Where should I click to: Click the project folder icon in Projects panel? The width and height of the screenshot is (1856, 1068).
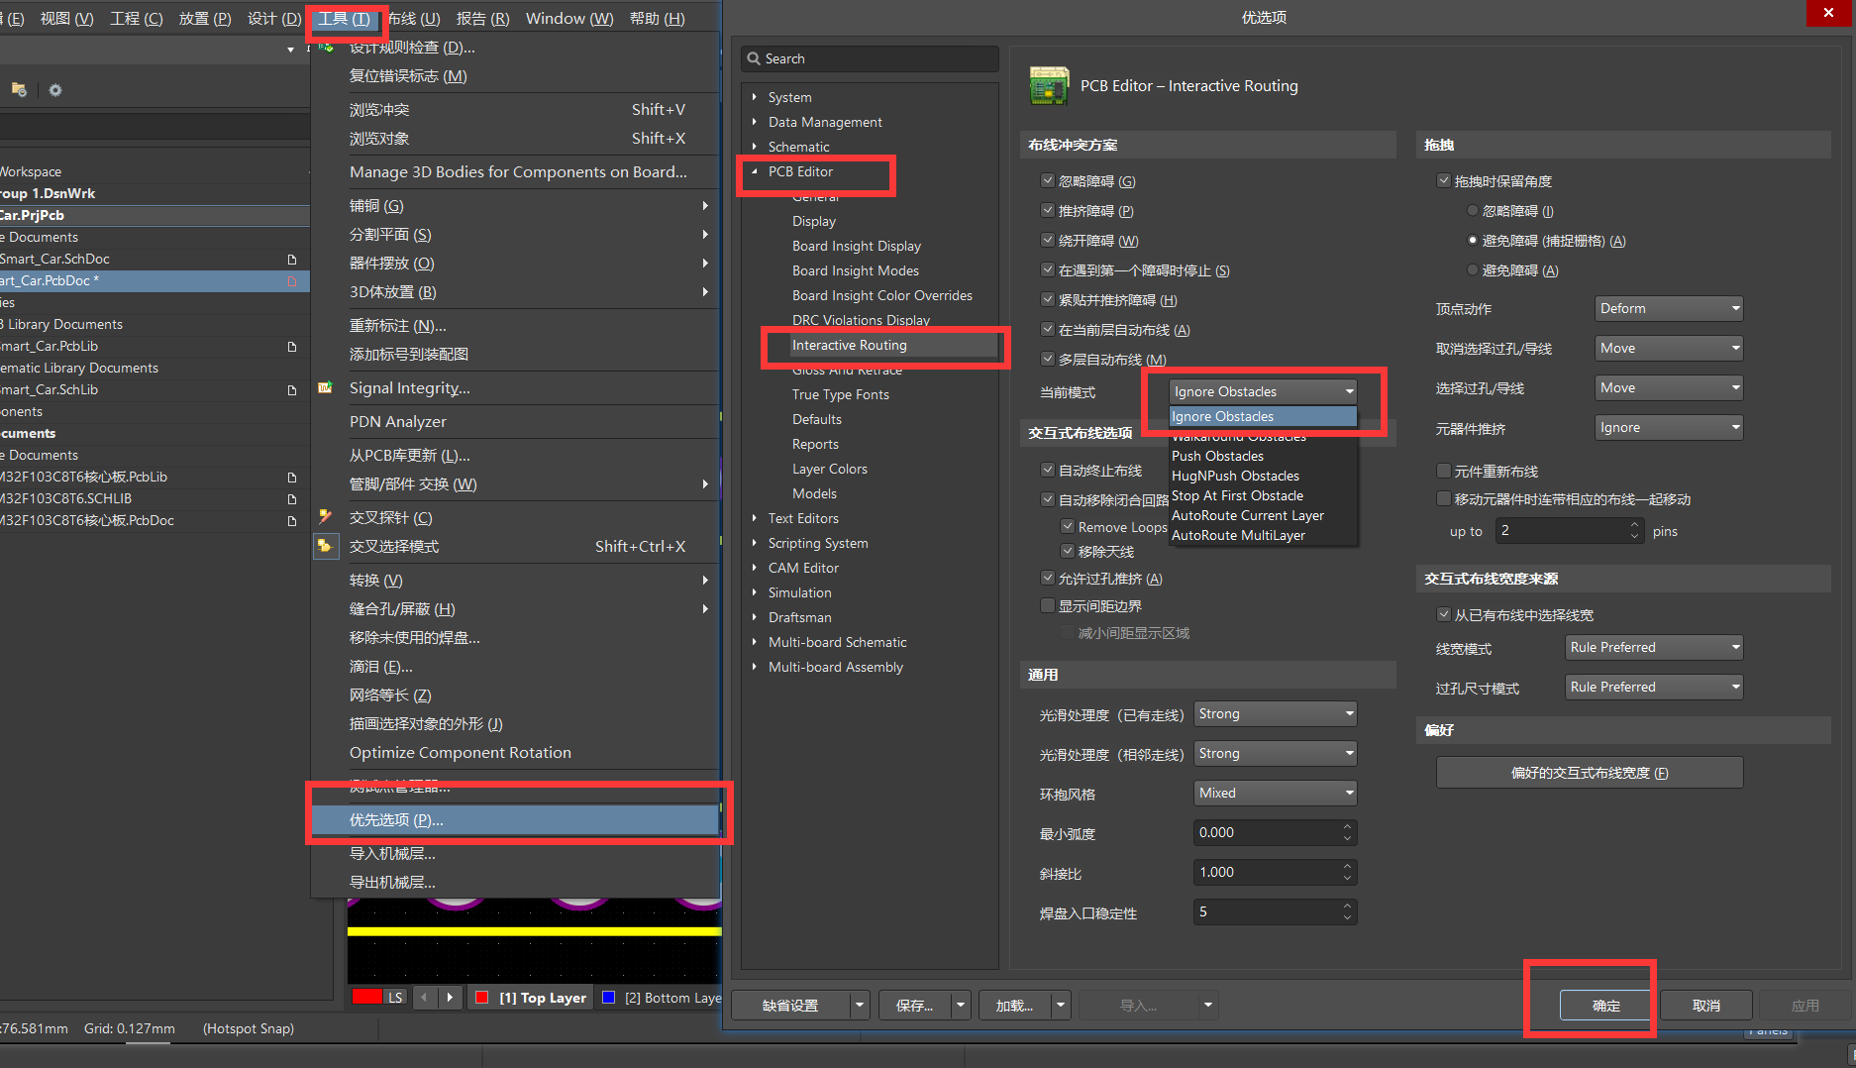coord(18,89)
